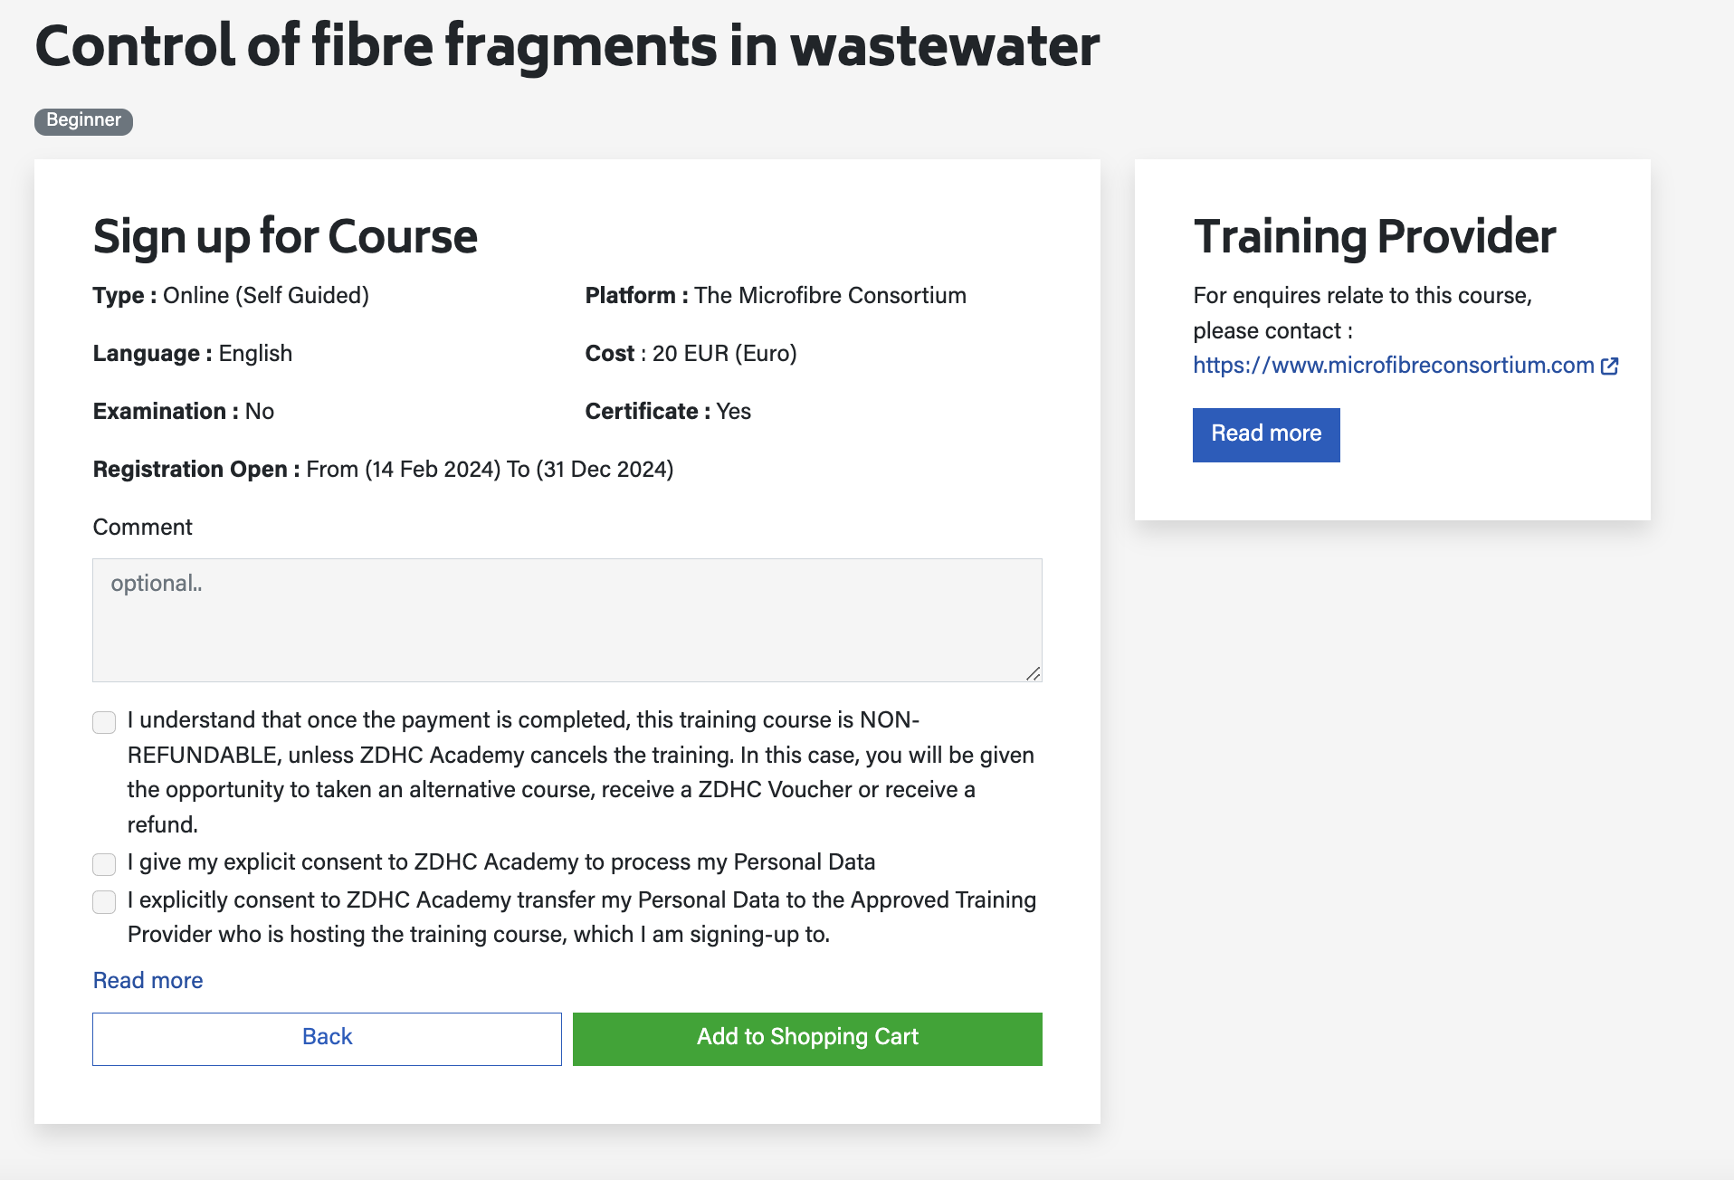Click the resize handle of the Comment box

tap(1033, 672)
